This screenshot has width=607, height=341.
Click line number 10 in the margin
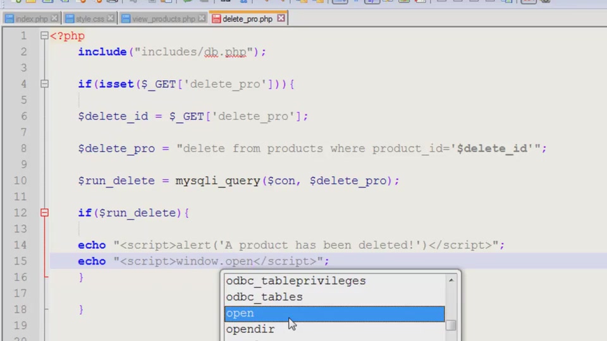tap(20, 181)
